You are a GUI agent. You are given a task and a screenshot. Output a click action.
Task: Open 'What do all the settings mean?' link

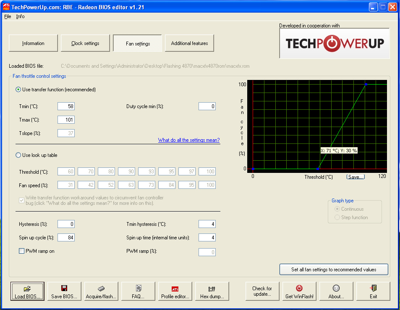pos(189,140)
